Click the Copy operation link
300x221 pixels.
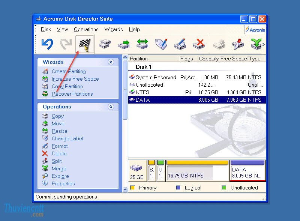coord(58,116)
